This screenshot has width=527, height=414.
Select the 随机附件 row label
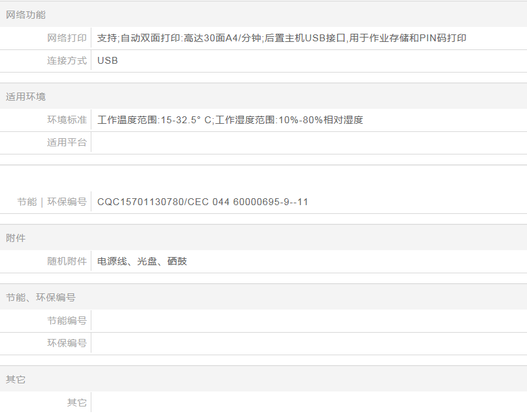[x=67, y=261]
